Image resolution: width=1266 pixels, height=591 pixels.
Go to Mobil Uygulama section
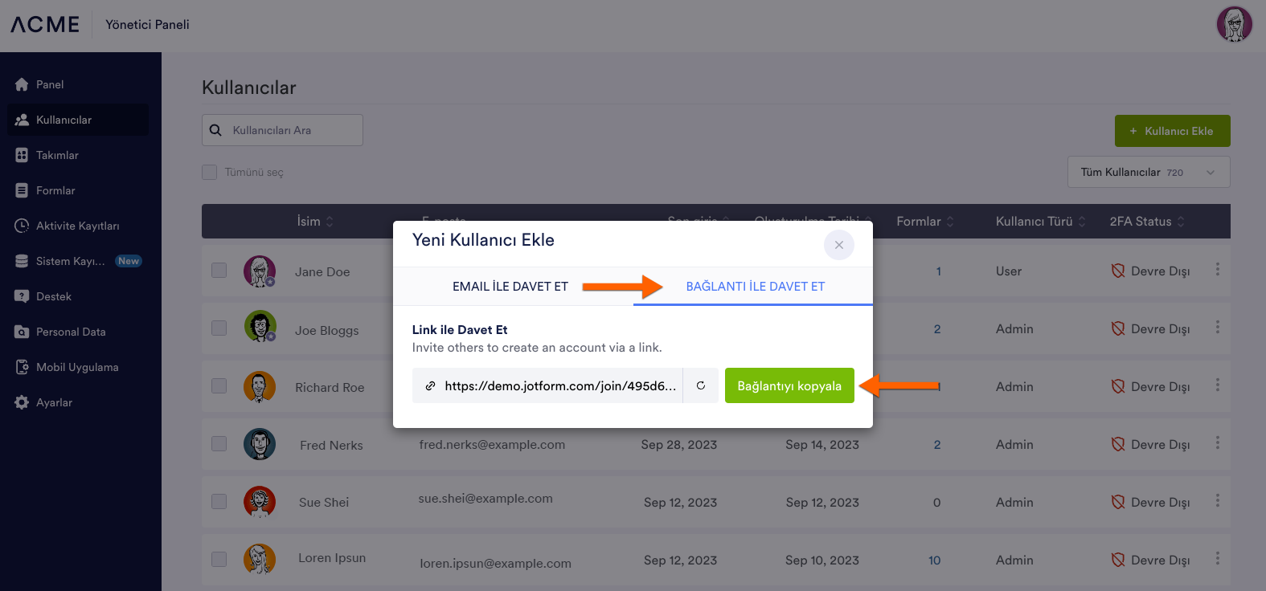[x=77, y=367]
